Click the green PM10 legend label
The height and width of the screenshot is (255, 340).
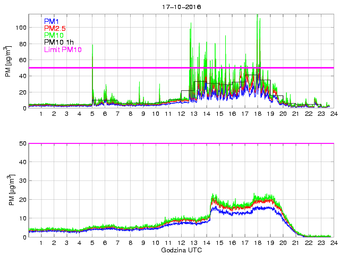(54, 35)
